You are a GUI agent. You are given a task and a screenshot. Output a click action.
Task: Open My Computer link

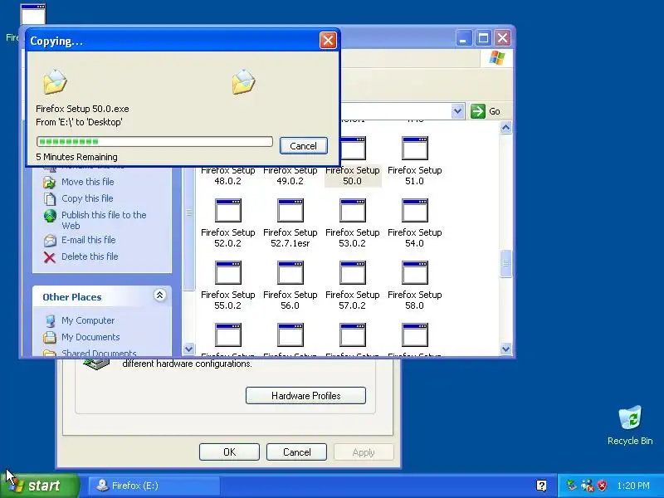tap(88, 320)
